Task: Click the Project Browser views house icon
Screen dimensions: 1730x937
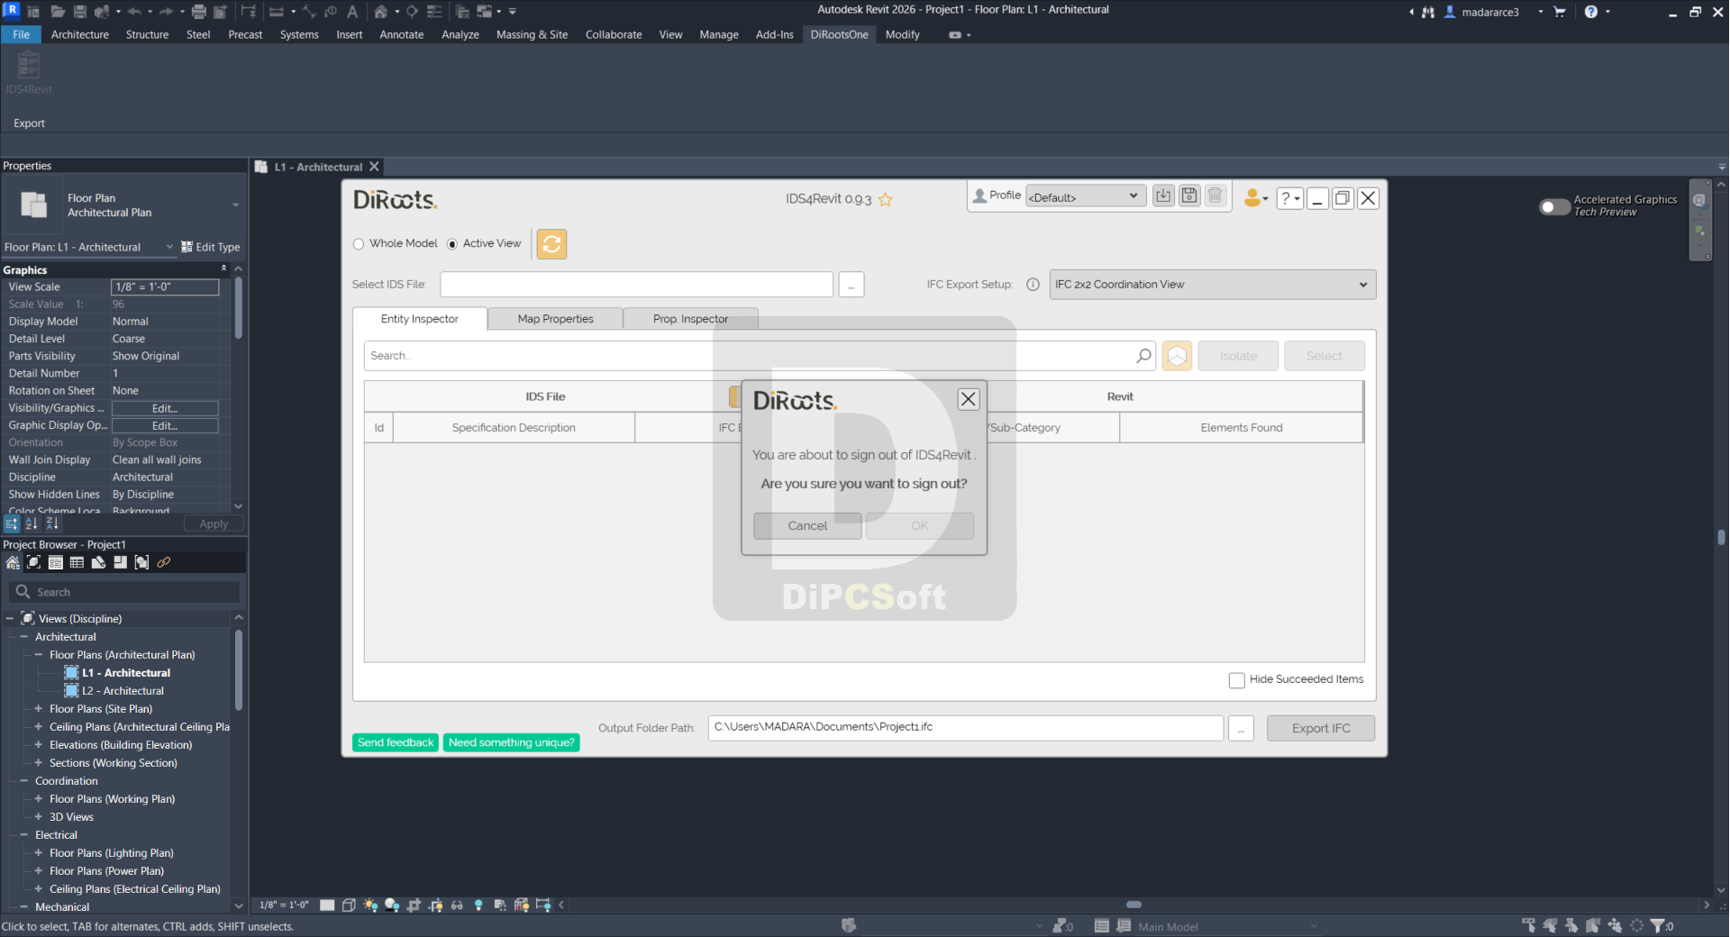Action: coord(13,562)
